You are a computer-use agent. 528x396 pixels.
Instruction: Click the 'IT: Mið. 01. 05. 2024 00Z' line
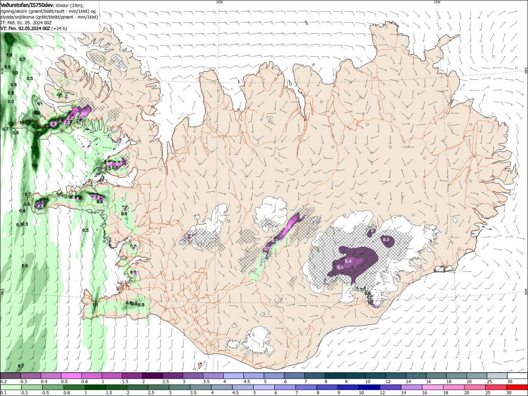click(26, 23)
